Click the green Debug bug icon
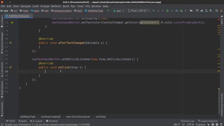 click(167, 10)
